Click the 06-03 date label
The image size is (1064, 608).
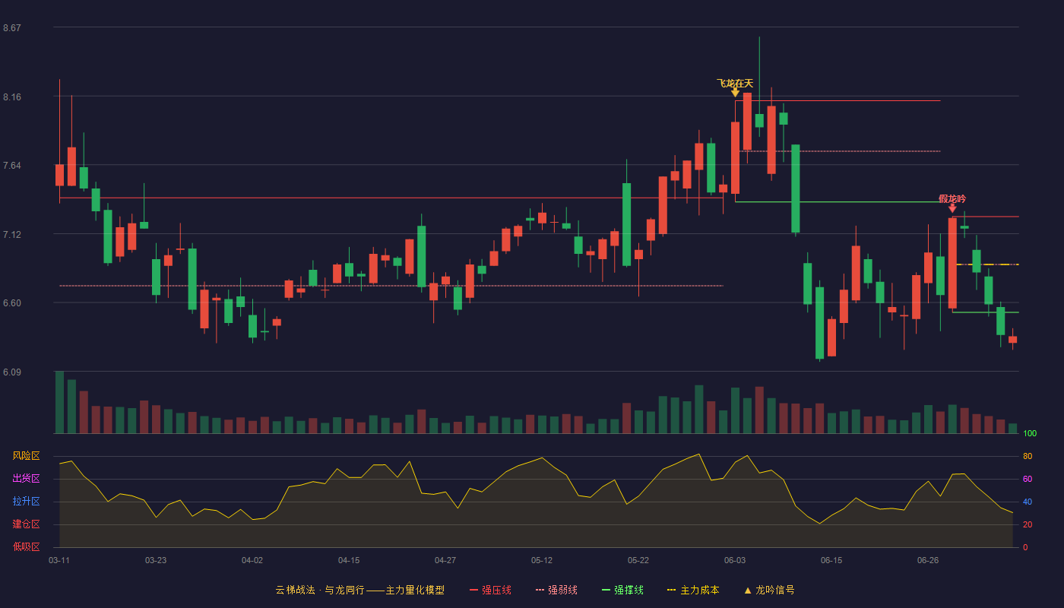click(735, 560)
